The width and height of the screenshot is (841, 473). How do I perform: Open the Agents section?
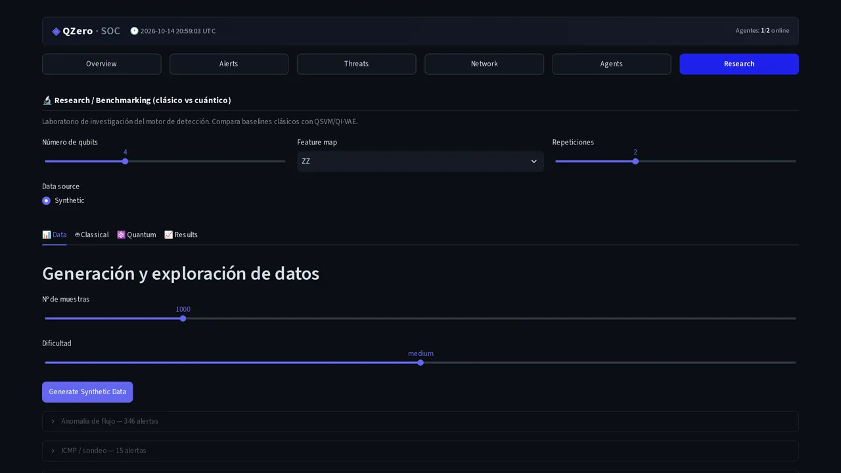tap(612, 64)
